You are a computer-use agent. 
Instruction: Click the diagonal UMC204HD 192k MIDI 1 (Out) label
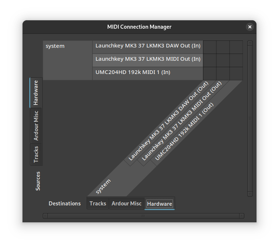[x=184, y=131]
